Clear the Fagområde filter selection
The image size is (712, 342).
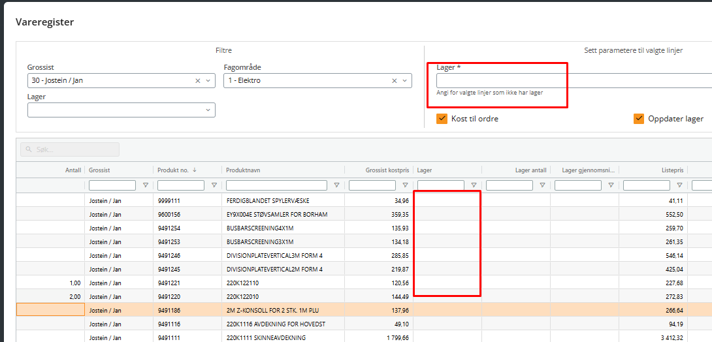[394, 81]
